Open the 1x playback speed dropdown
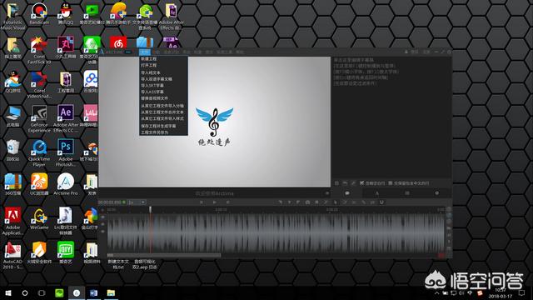 [x=137, y=202]
